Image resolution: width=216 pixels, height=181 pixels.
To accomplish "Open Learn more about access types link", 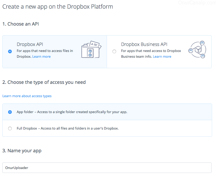I will (x=27, y=96).
